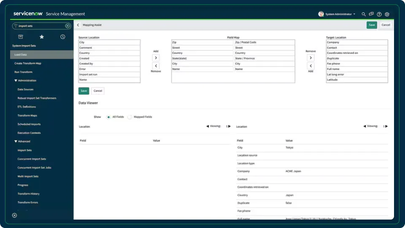The image size is (405, 228).
Task: Select 'Zip / Postal Code' in Field Map
Action: 264,42
